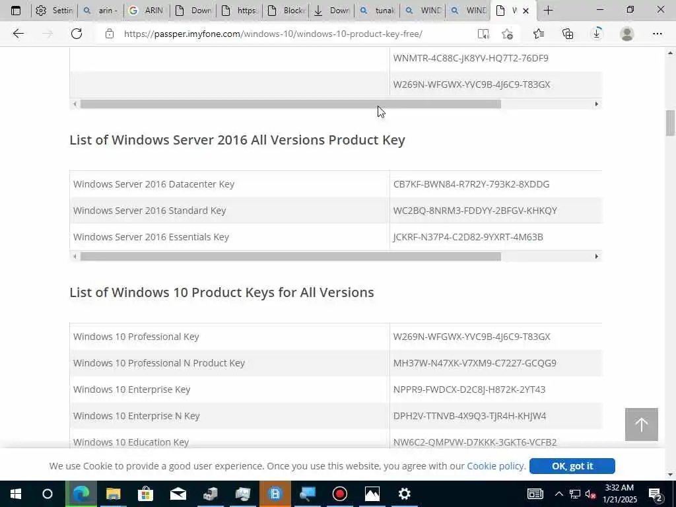Open Cortana circle in taskbar
Image resolution: width=676 pixels, height=507 pixels.
pos(48,494)
